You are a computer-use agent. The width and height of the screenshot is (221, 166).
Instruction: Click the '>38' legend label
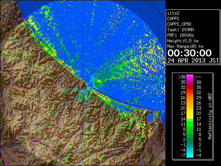click(182, 77)
